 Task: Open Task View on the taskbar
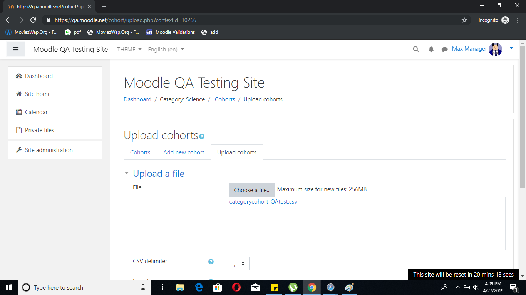(161, 287)
